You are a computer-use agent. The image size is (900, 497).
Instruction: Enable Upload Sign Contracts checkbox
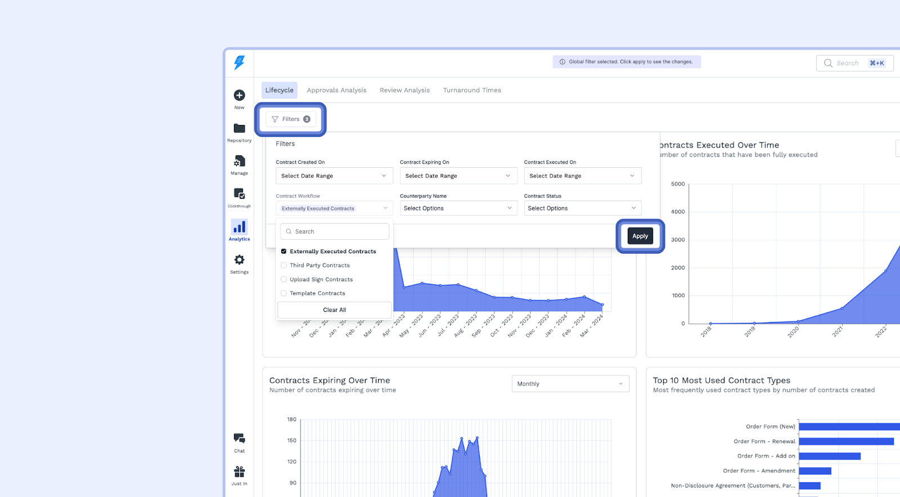pos(284,280)
